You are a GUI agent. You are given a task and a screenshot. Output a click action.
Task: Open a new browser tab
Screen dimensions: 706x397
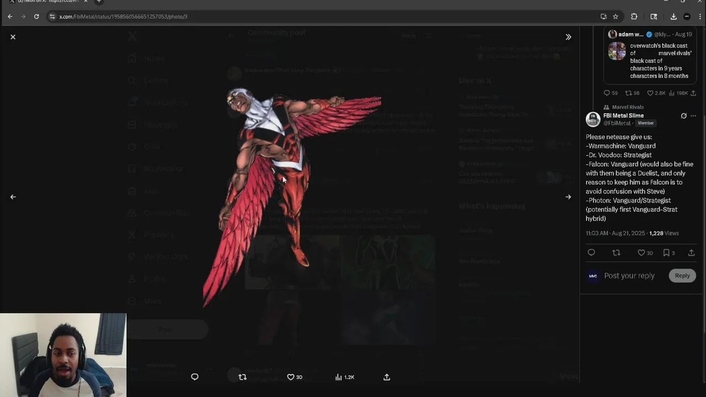tap(99, 2)
